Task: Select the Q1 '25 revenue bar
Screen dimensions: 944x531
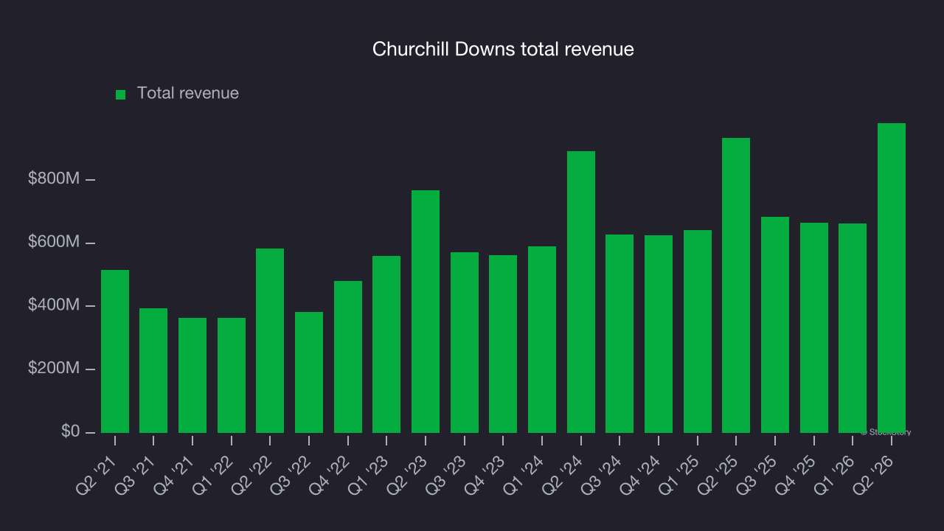Action: click(x=698, y=331)
